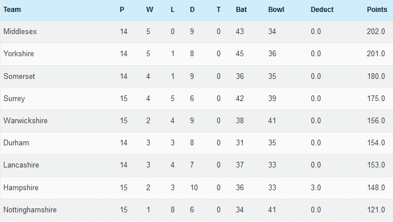Click the P played column header
This screenshot has height=222, width=393.
pyautogui.click(x=122, y=10)
